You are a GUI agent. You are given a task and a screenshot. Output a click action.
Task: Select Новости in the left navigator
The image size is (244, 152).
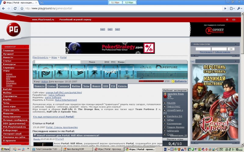[8, 57]
